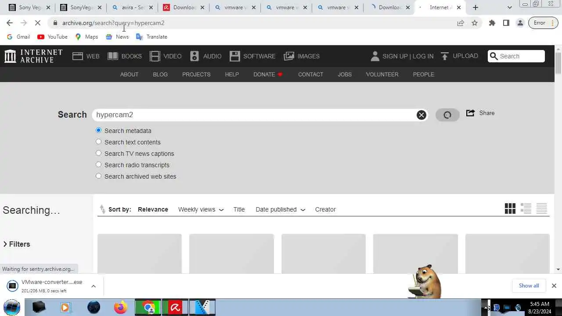Select Search text contents radio option
562x316 pixels.
(98, 142)
